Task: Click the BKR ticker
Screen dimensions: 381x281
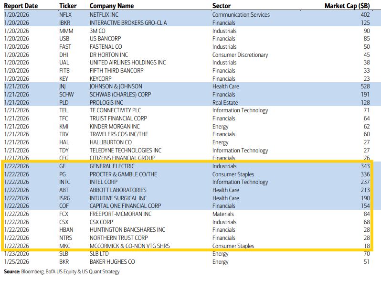Action: [64, 262]
